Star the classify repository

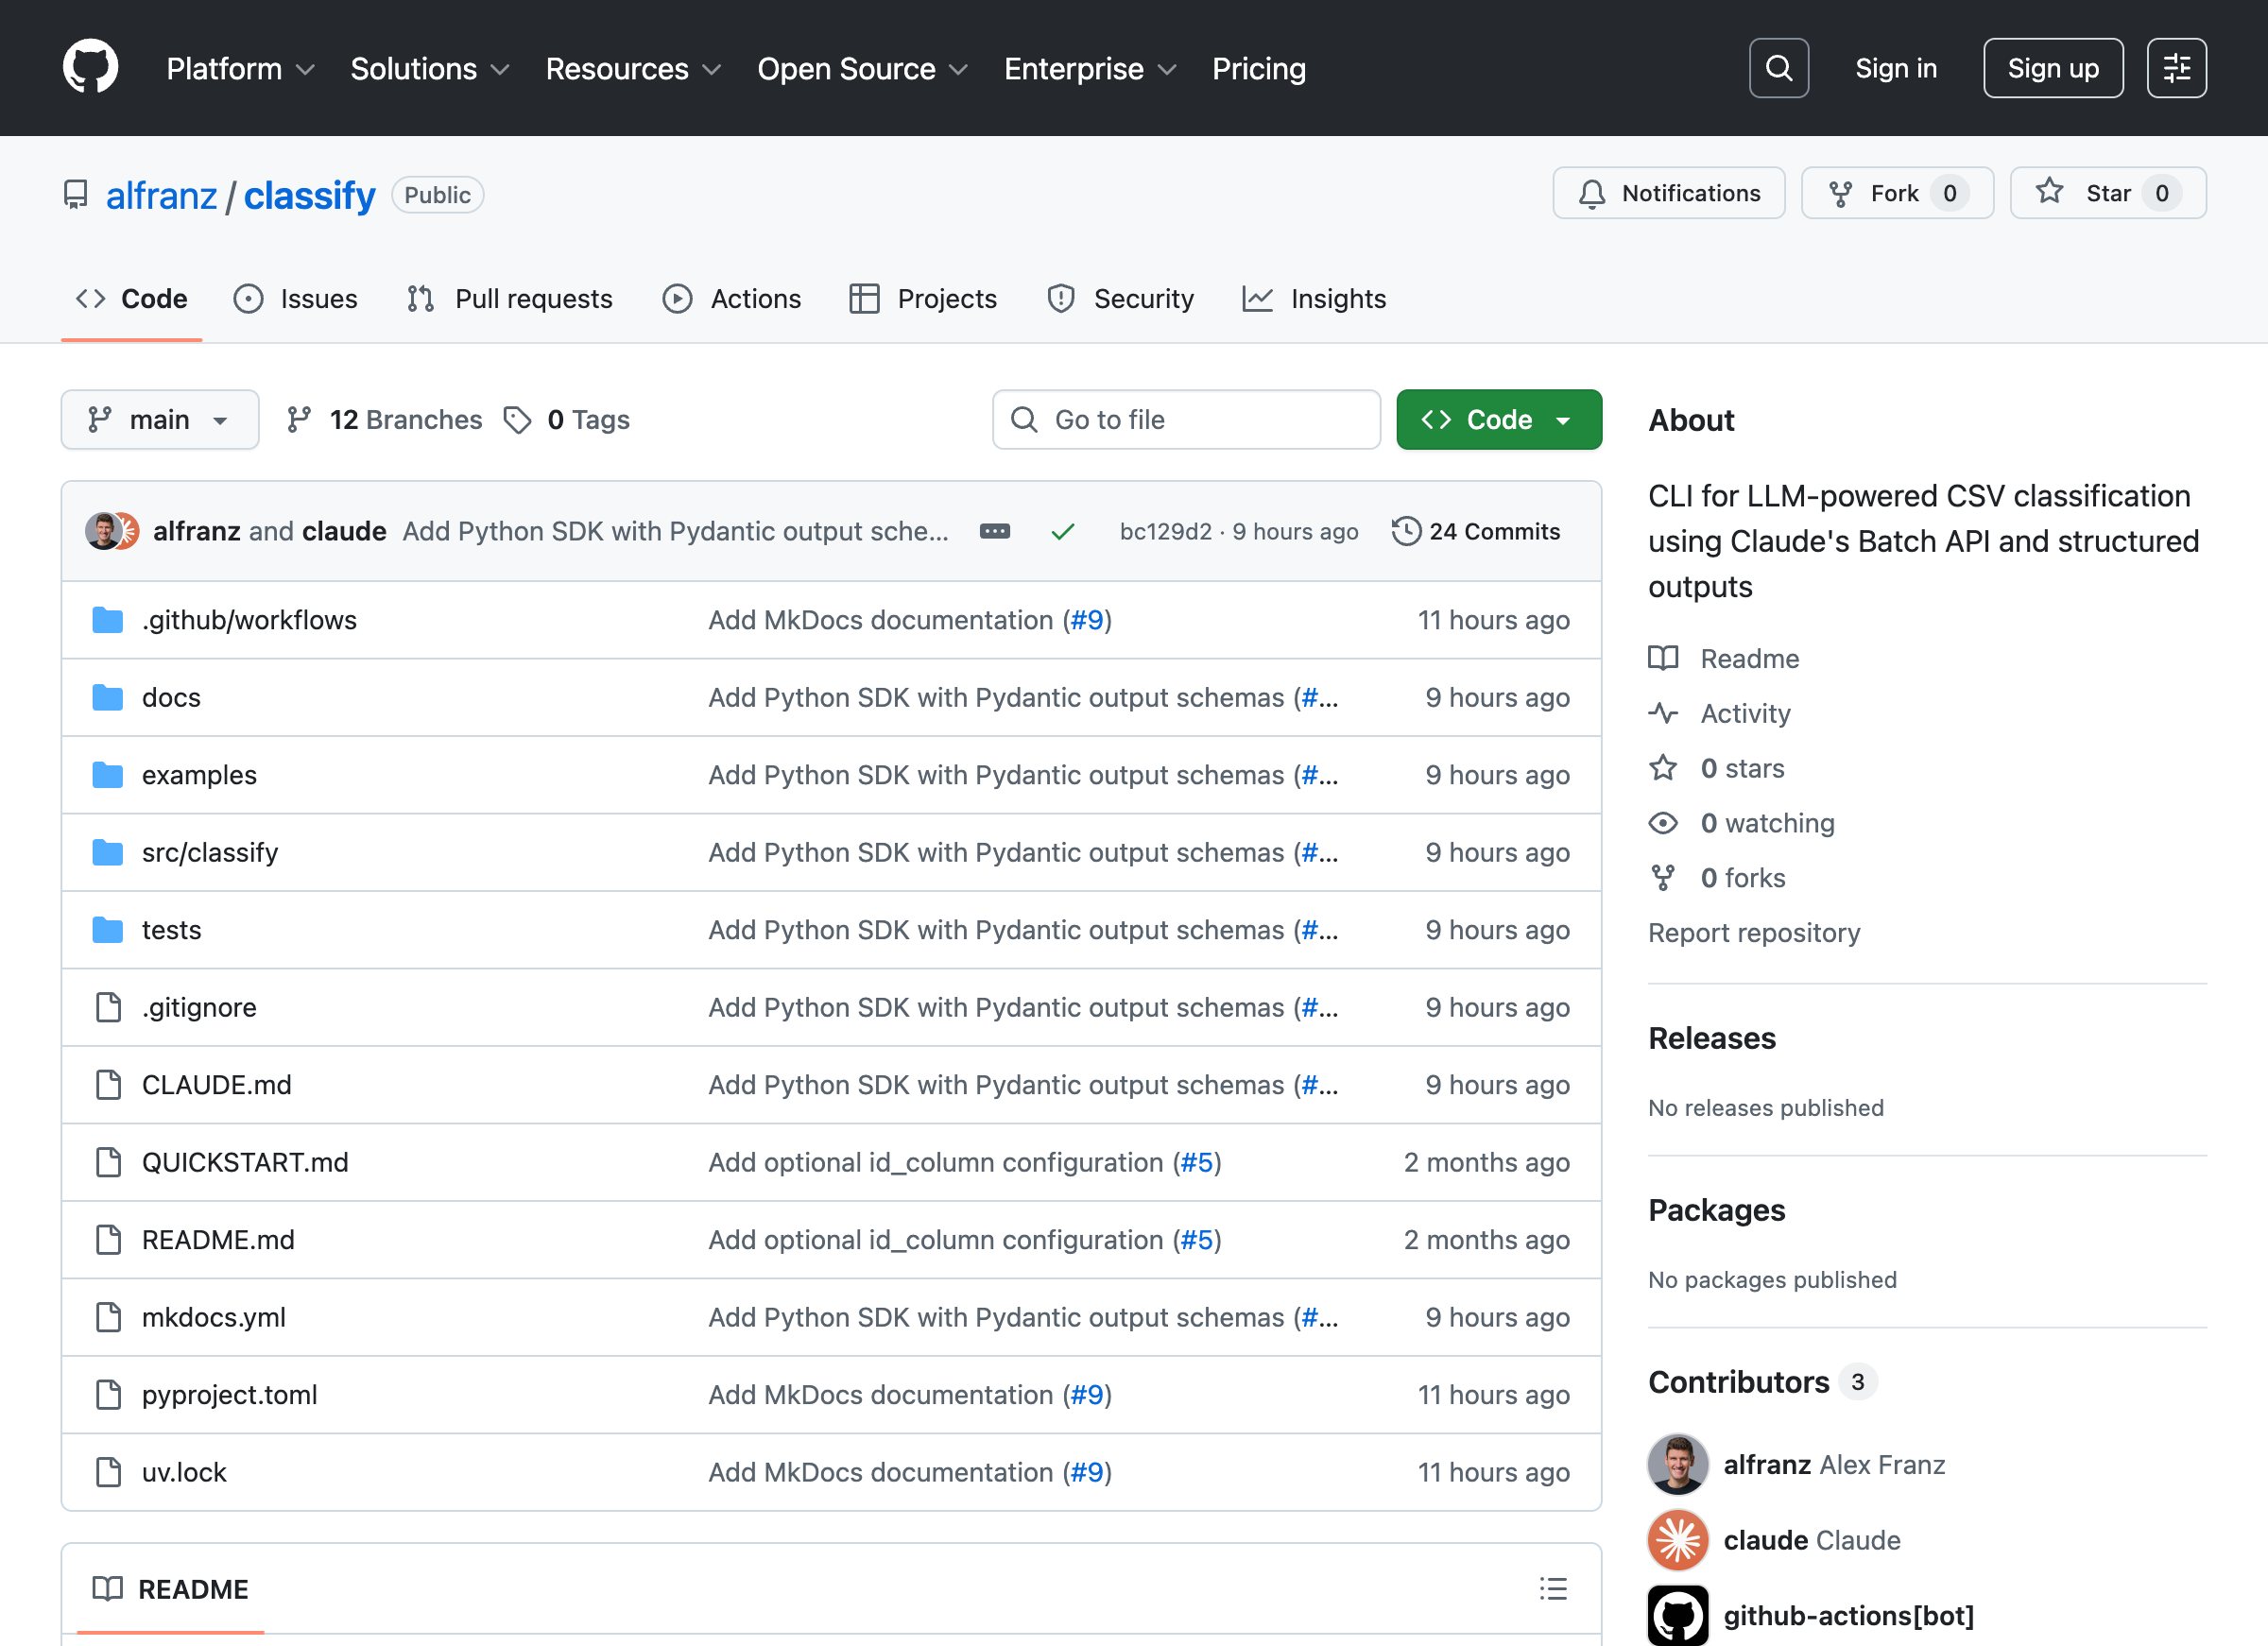click(2107, 193)
